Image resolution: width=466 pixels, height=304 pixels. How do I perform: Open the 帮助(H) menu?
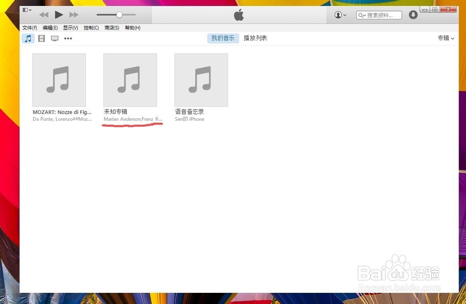(x=133, y=27)
